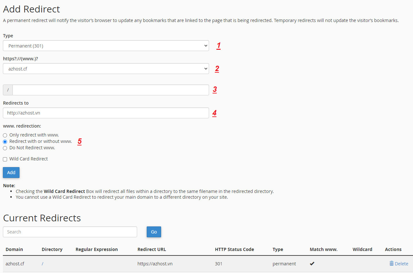Screen dimensions: 413x273
Task: Expand the azhost.cf domain dropdown
Action: [106, 69]
